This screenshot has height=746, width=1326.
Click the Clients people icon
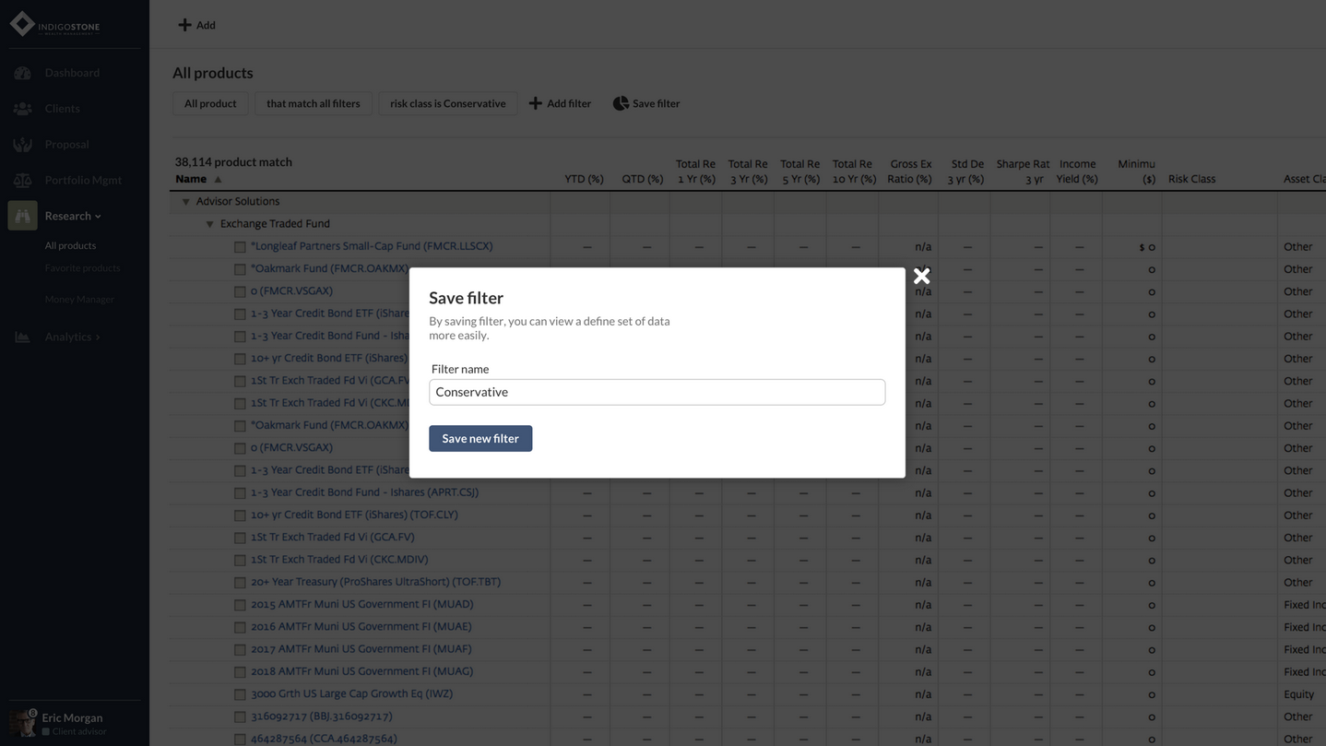(x=22, y=109)
